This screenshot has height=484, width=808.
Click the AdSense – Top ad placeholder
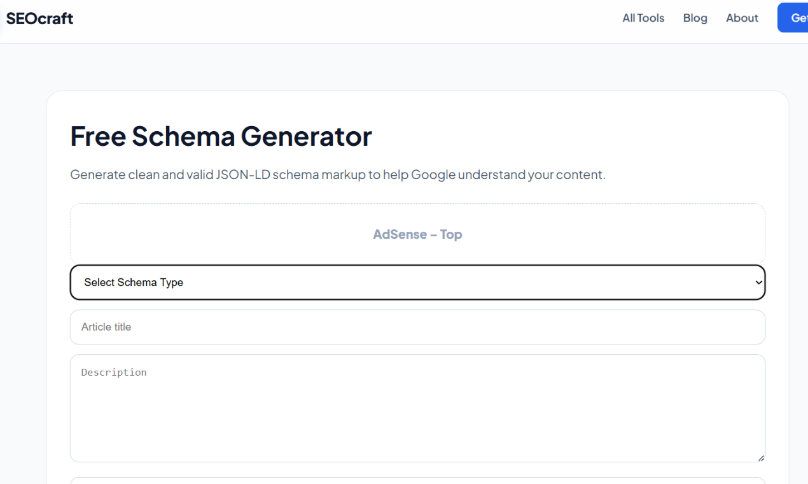tap(417, 234)
